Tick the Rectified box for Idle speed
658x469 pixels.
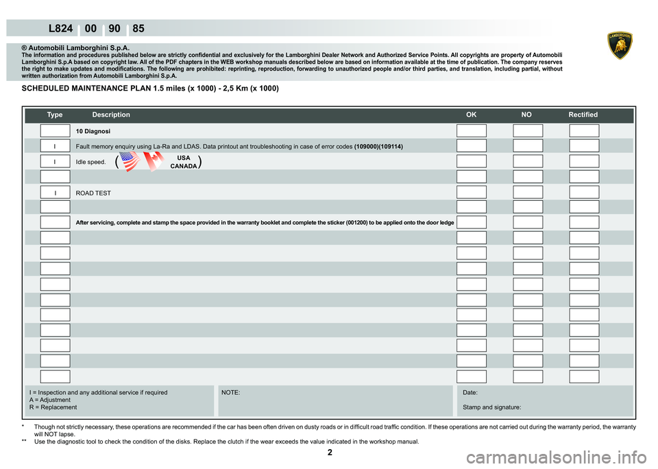(584, 161)
